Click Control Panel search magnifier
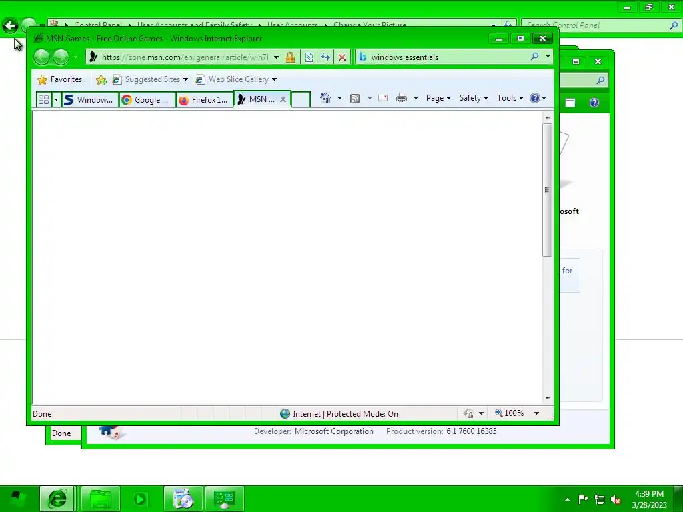 point(674,25)
